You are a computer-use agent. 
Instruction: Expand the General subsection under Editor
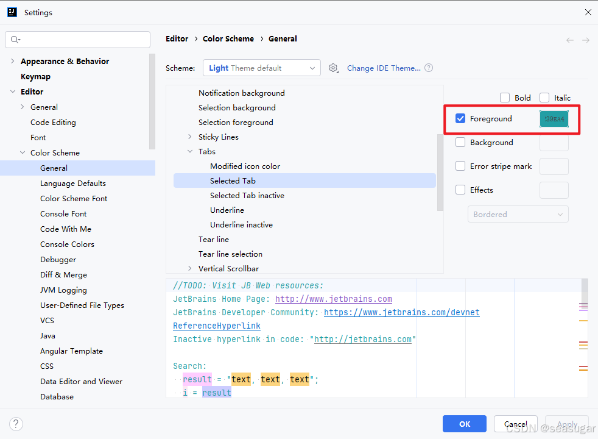click(x=23, y=107)
